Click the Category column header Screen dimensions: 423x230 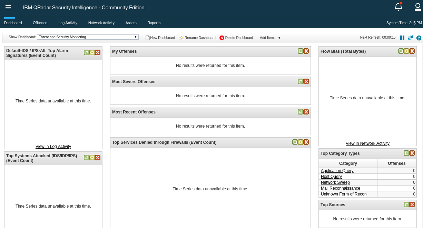(348, 163)
